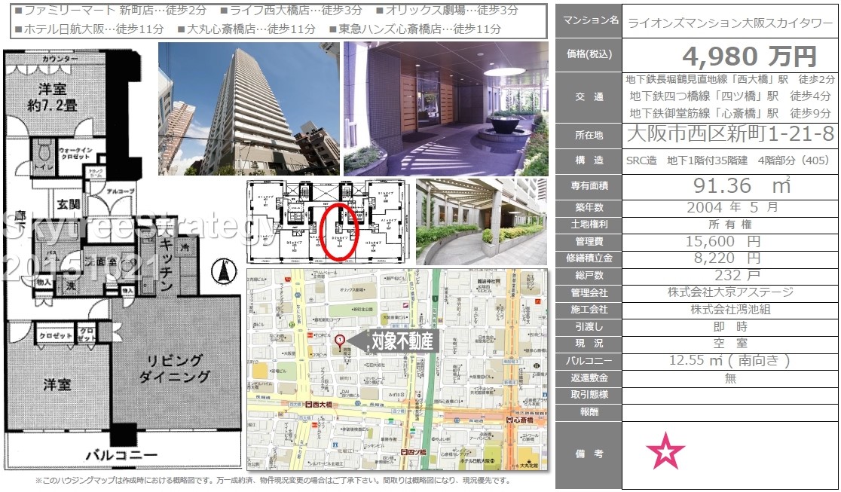Click the 管理会社 header cell
Viewport: 841px width, 492px height.
click(589, 292)
